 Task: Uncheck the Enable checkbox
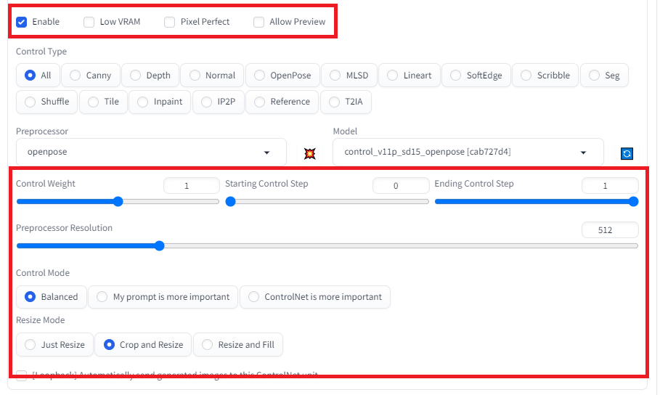coord(22,22)
